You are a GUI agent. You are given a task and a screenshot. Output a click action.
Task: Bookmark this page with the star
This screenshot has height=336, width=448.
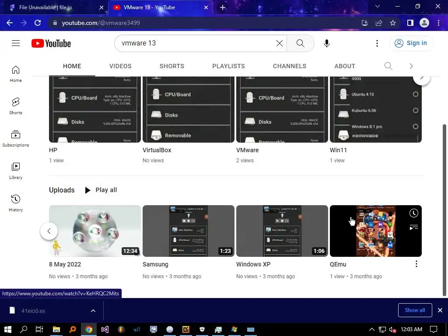[x=393, y=23]
